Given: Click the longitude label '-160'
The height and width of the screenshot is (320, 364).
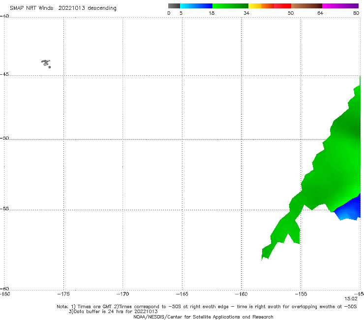Looking at the screenshot, I should click(x=241, y=294).
